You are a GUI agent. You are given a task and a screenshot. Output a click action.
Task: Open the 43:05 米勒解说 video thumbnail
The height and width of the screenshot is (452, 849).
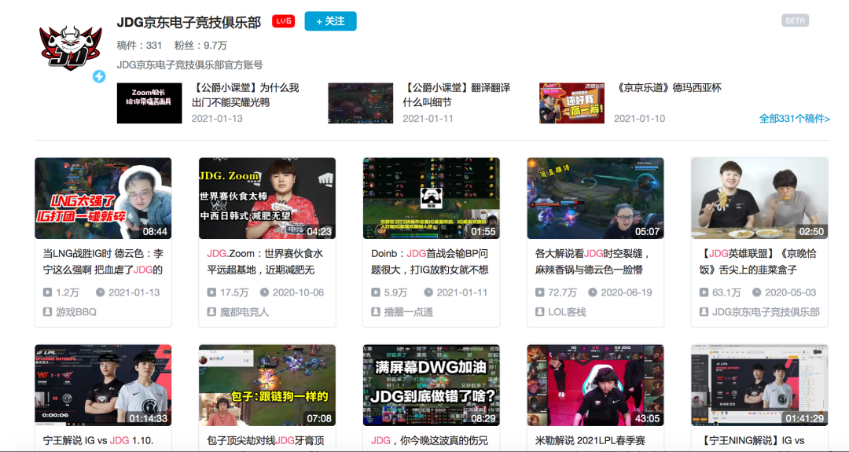point(595,385)
